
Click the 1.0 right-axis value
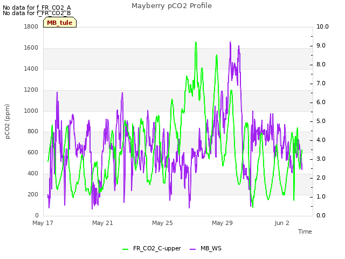tap(321, 196)
